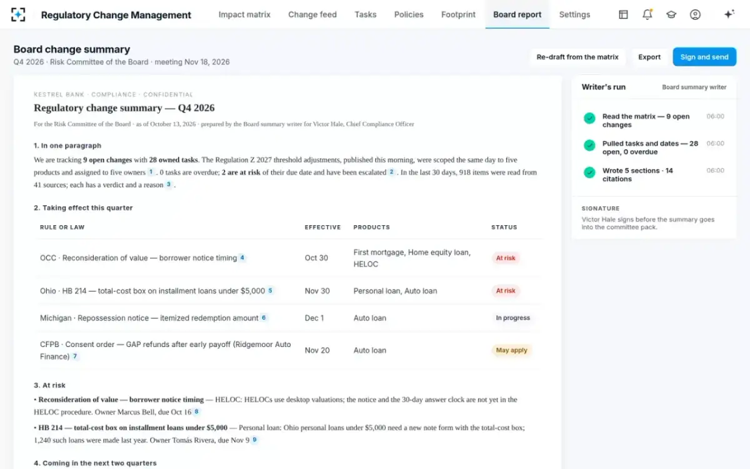750x469 pixels.
Task: Click the 'Wrote 5 sections' check icon
Action: 589,172
